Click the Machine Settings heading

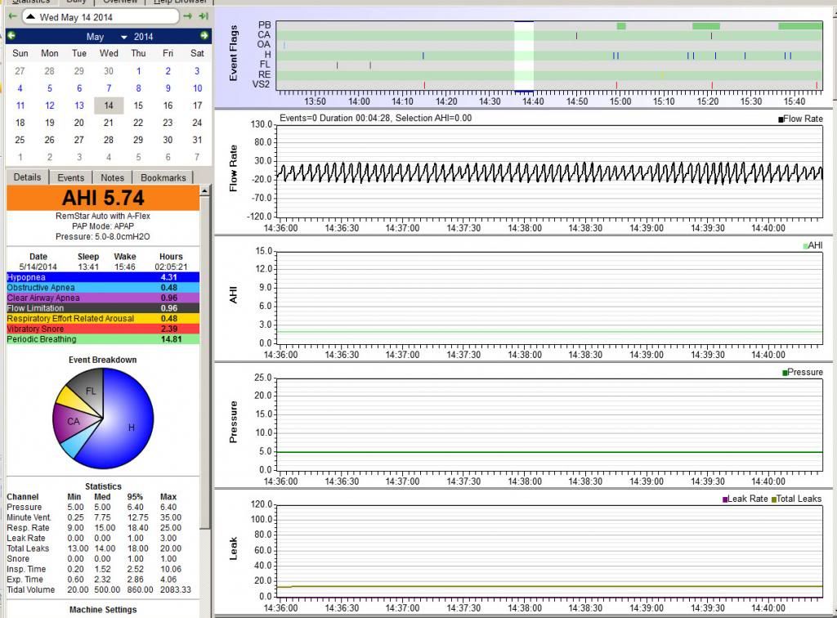103,610
